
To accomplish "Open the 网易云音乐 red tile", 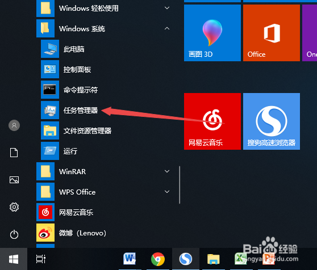I will point(212,121).
